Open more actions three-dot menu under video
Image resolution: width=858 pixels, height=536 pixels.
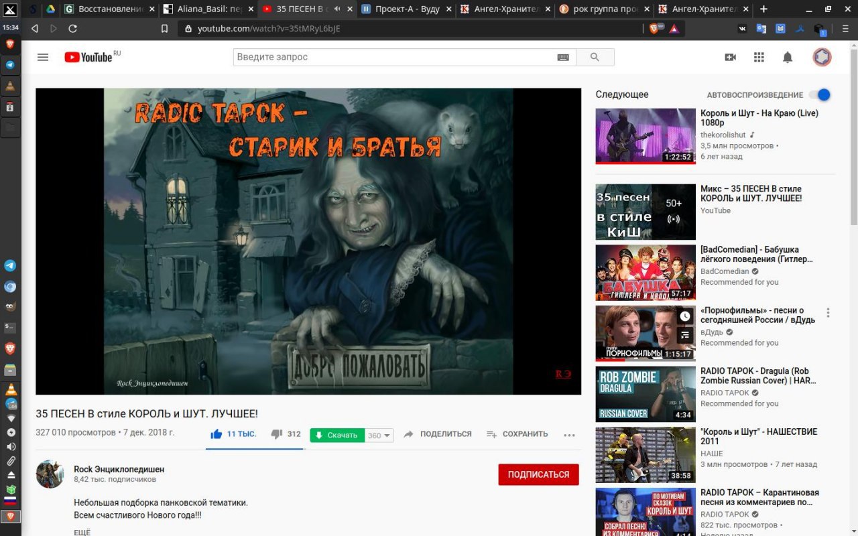point(569,435)
